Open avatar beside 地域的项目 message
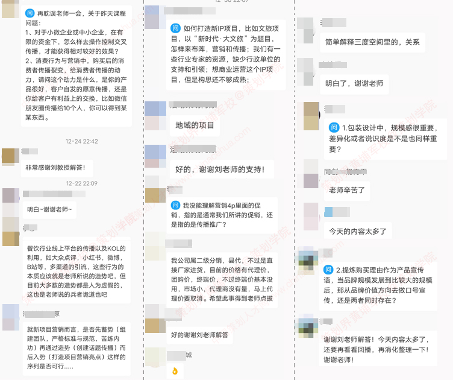Screen dimensions: 453x380 pos(155,116)
